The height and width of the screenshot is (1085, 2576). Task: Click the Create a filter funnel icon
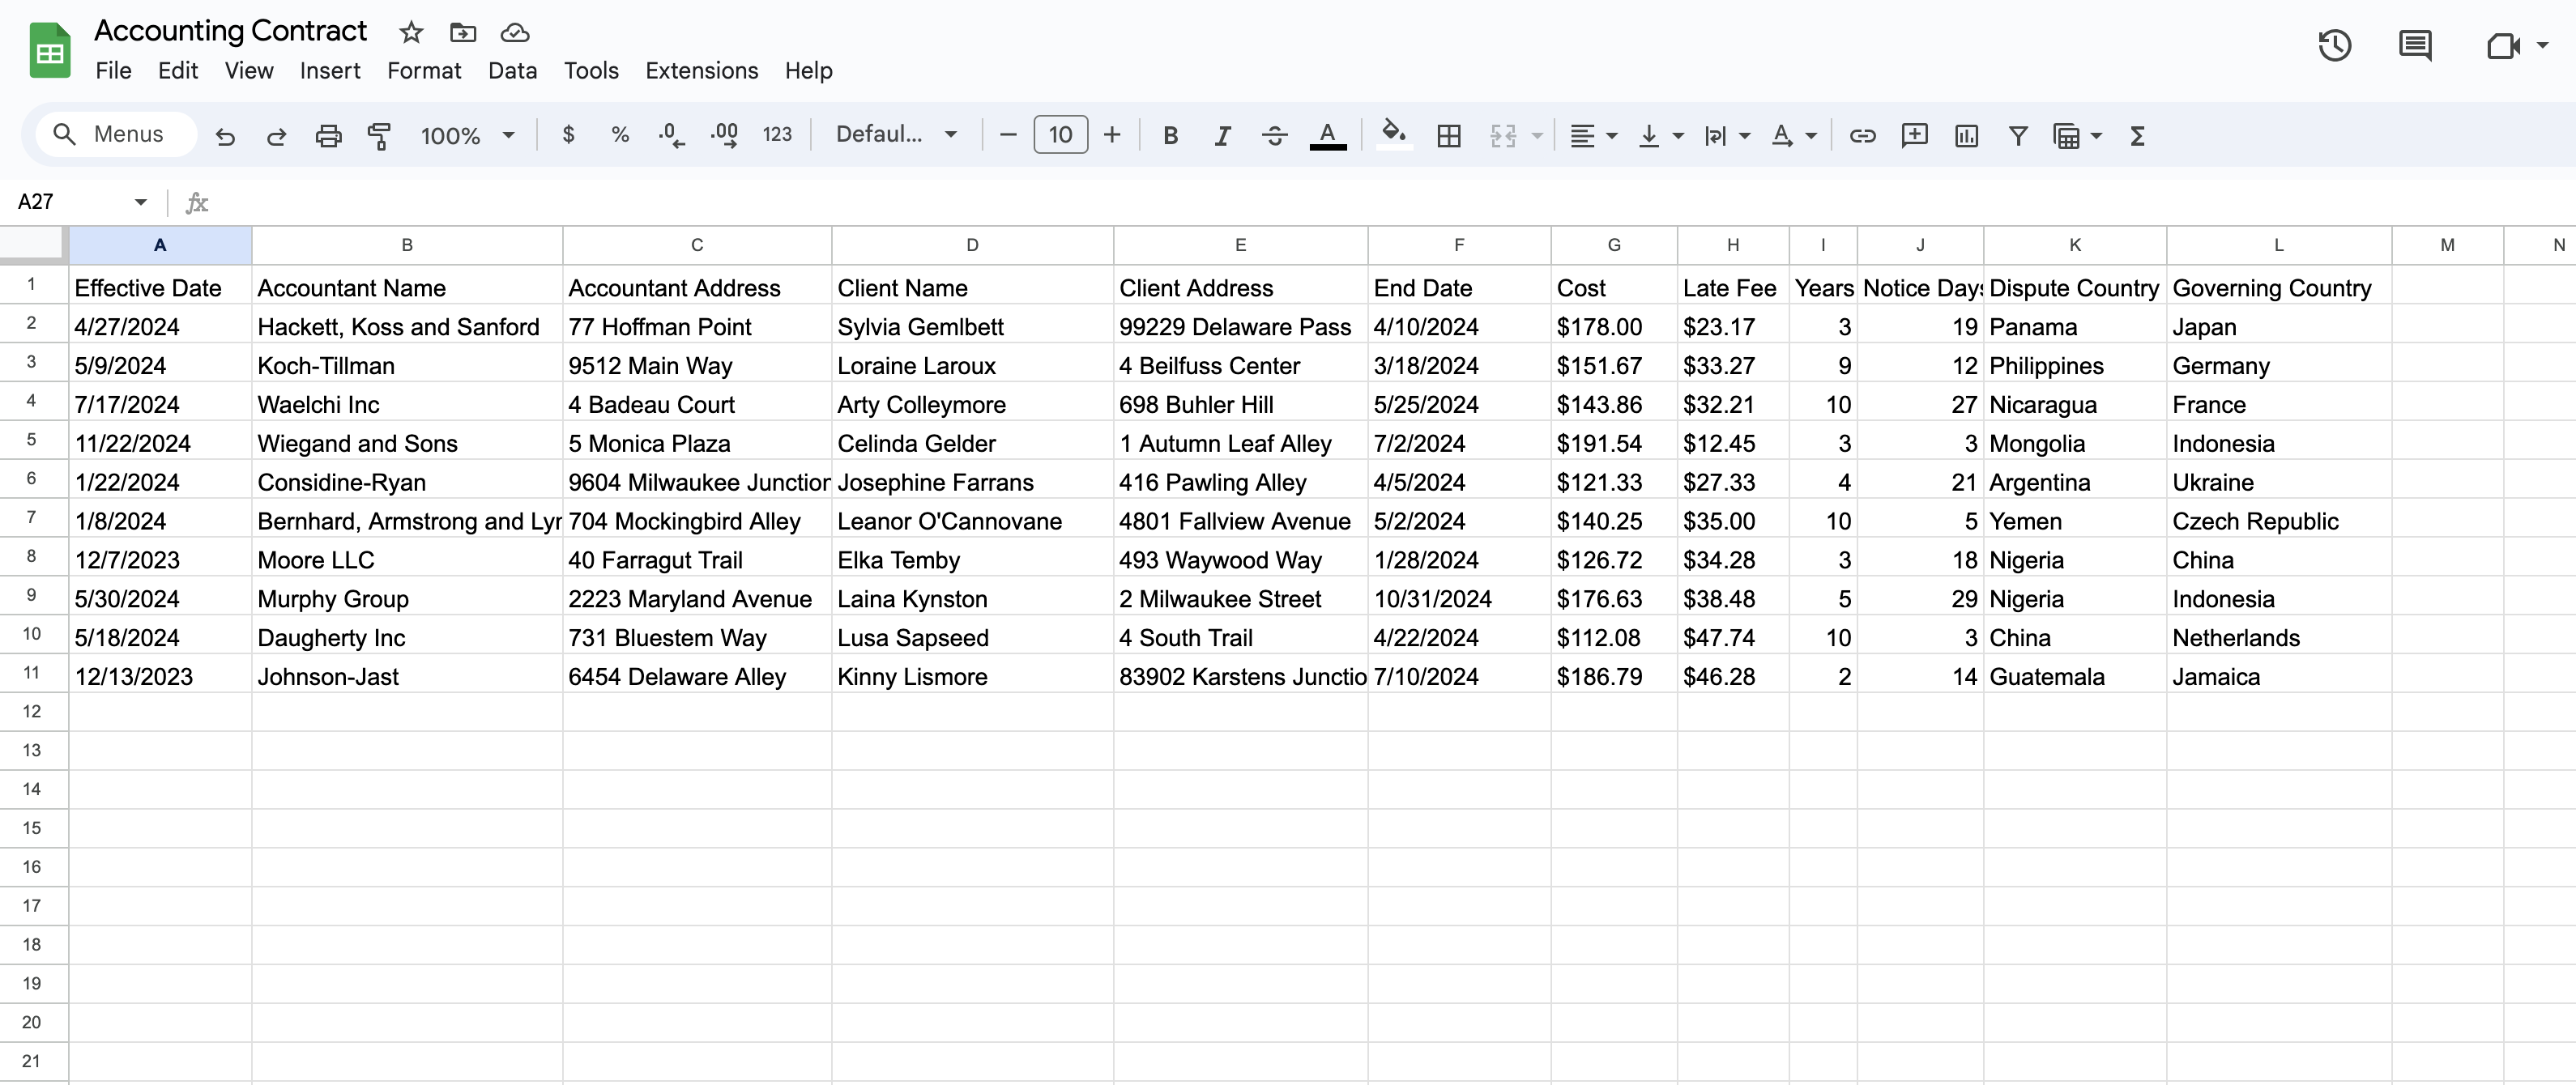coord(2018,135)
